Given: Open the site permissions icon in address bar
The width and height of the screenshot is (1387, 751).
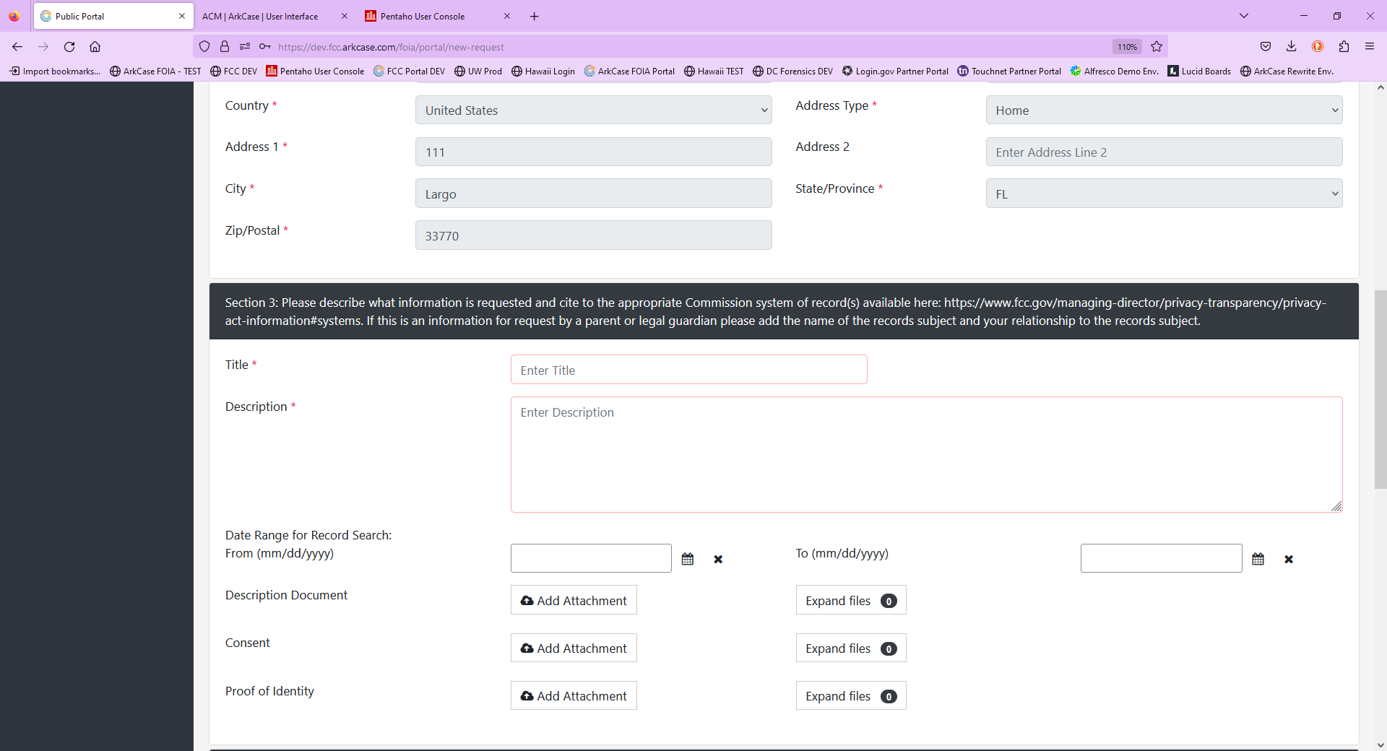Looking at the screenshot, I should coord(245,47).
